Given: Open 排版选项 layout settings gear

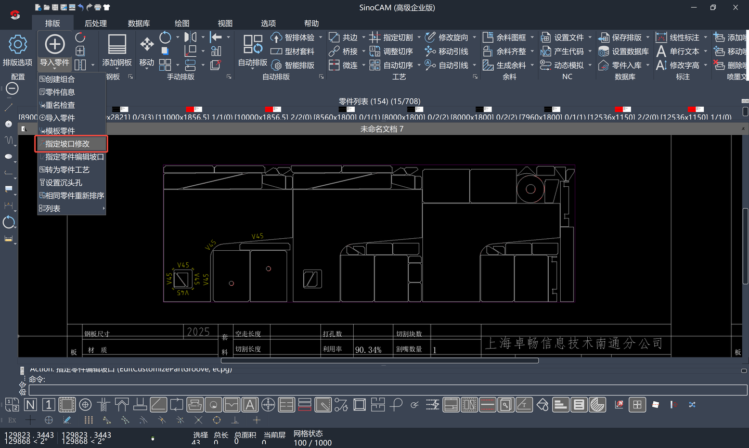Looking at the screenshot, I should pyautogui.click(x=17, y=45).
